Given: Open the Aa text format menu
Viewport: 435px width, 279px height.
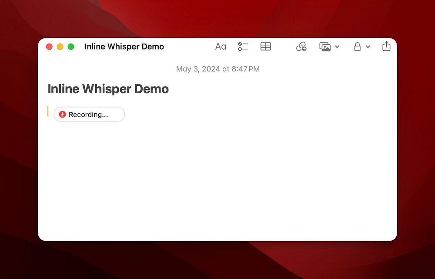Looking at the screenshot, I should tap(221, 47).
